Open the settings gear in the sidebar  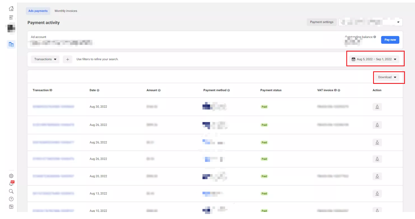click(11, 176)
